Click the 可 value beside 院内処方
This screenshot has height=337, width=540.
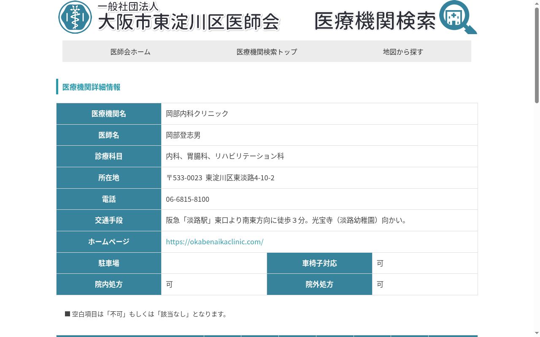[169, 284]
